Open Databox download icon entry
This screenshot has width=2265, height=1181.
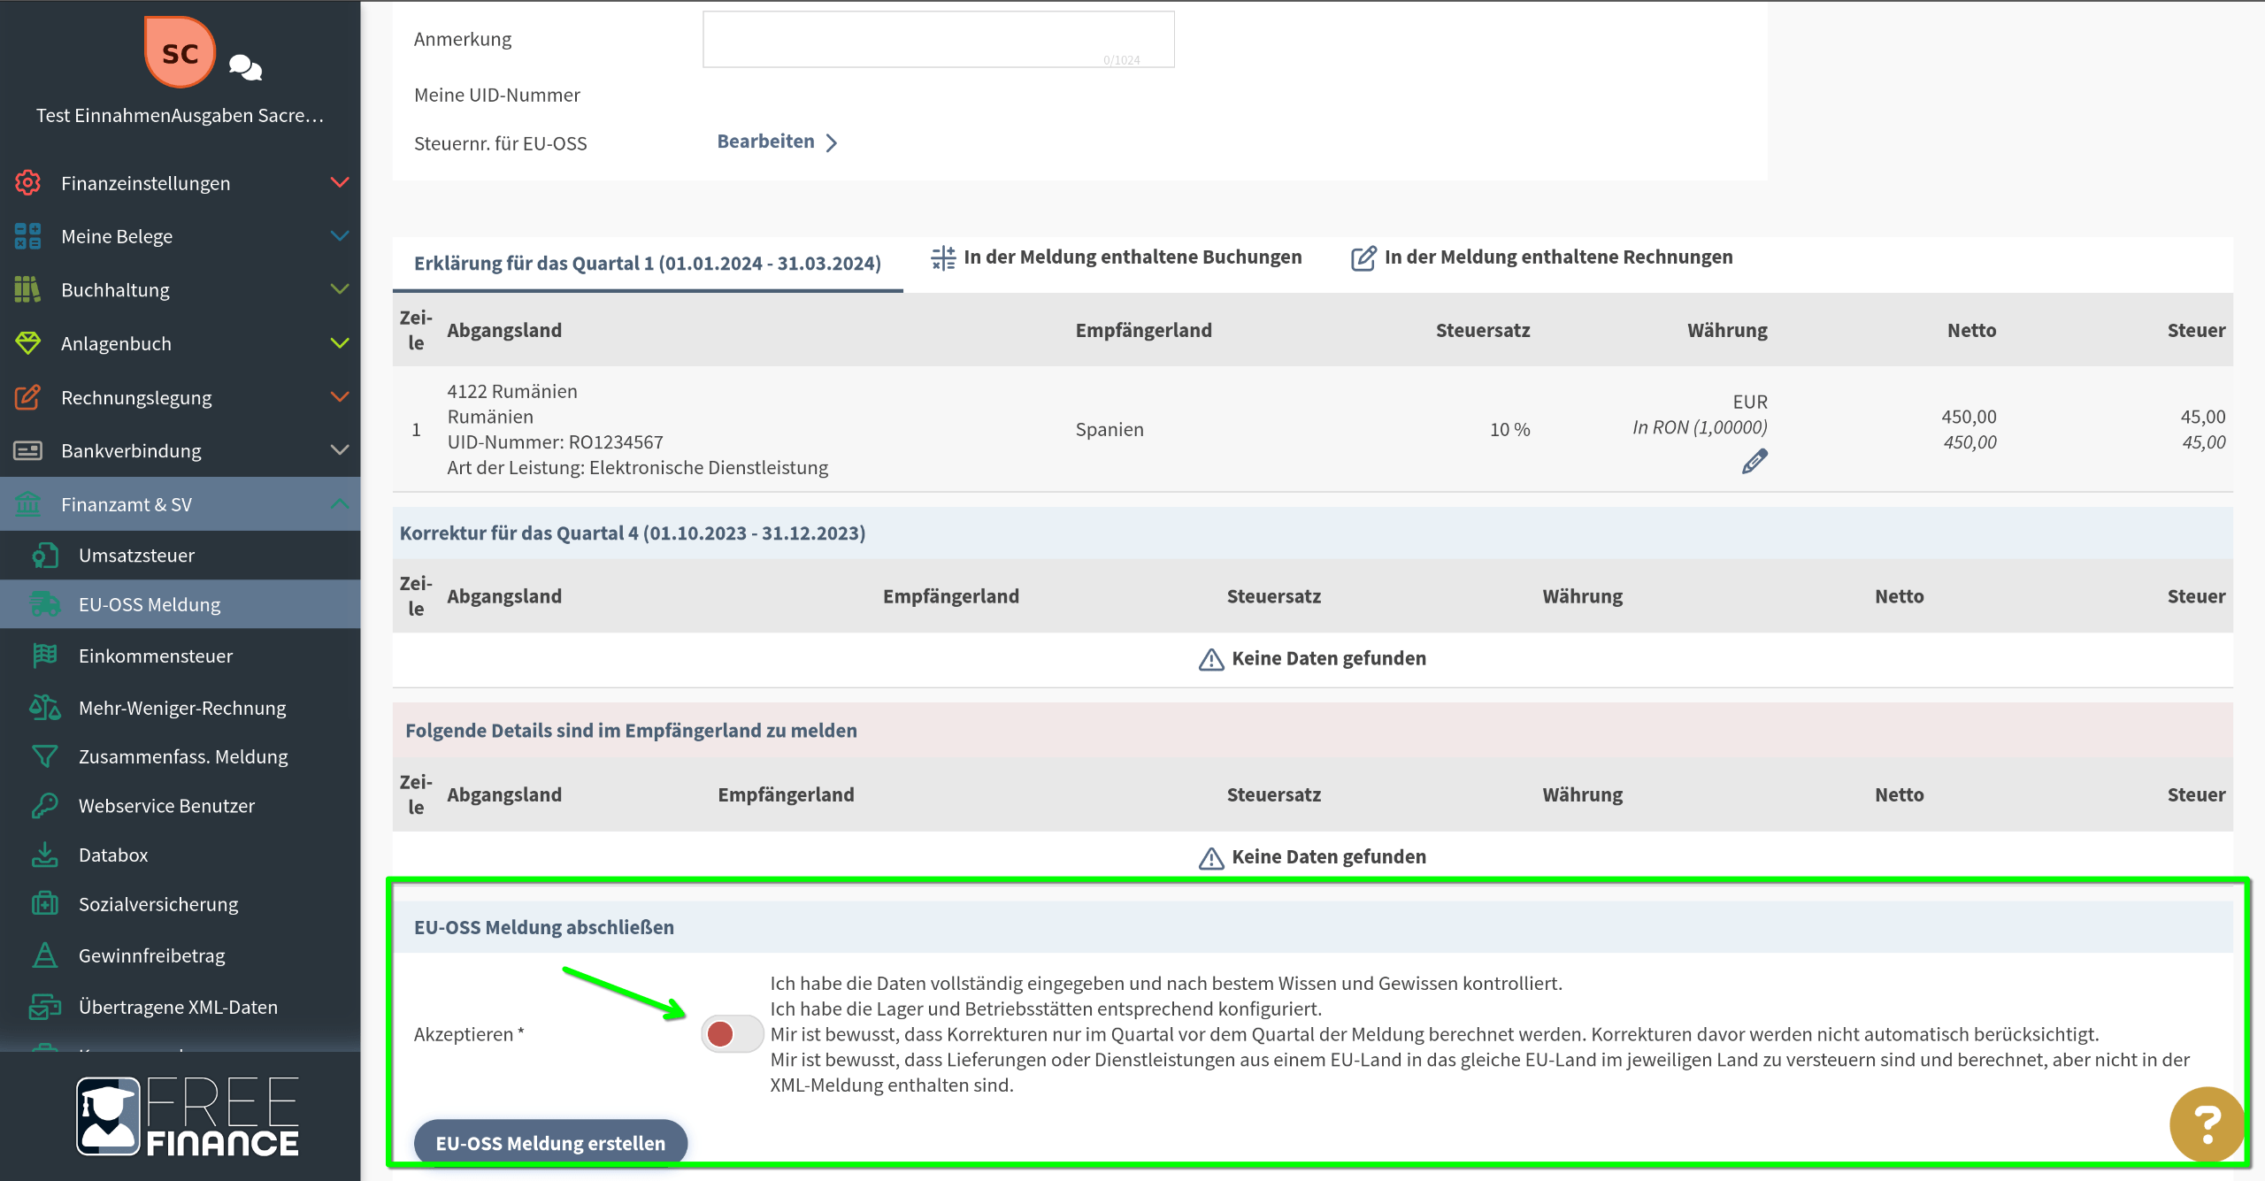pos(44,855)
